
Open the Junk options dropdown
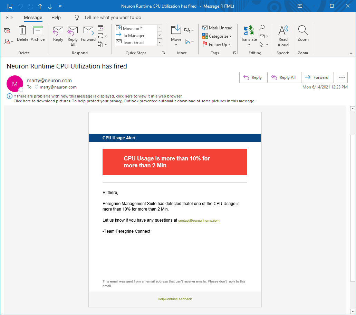pos(9,41)
